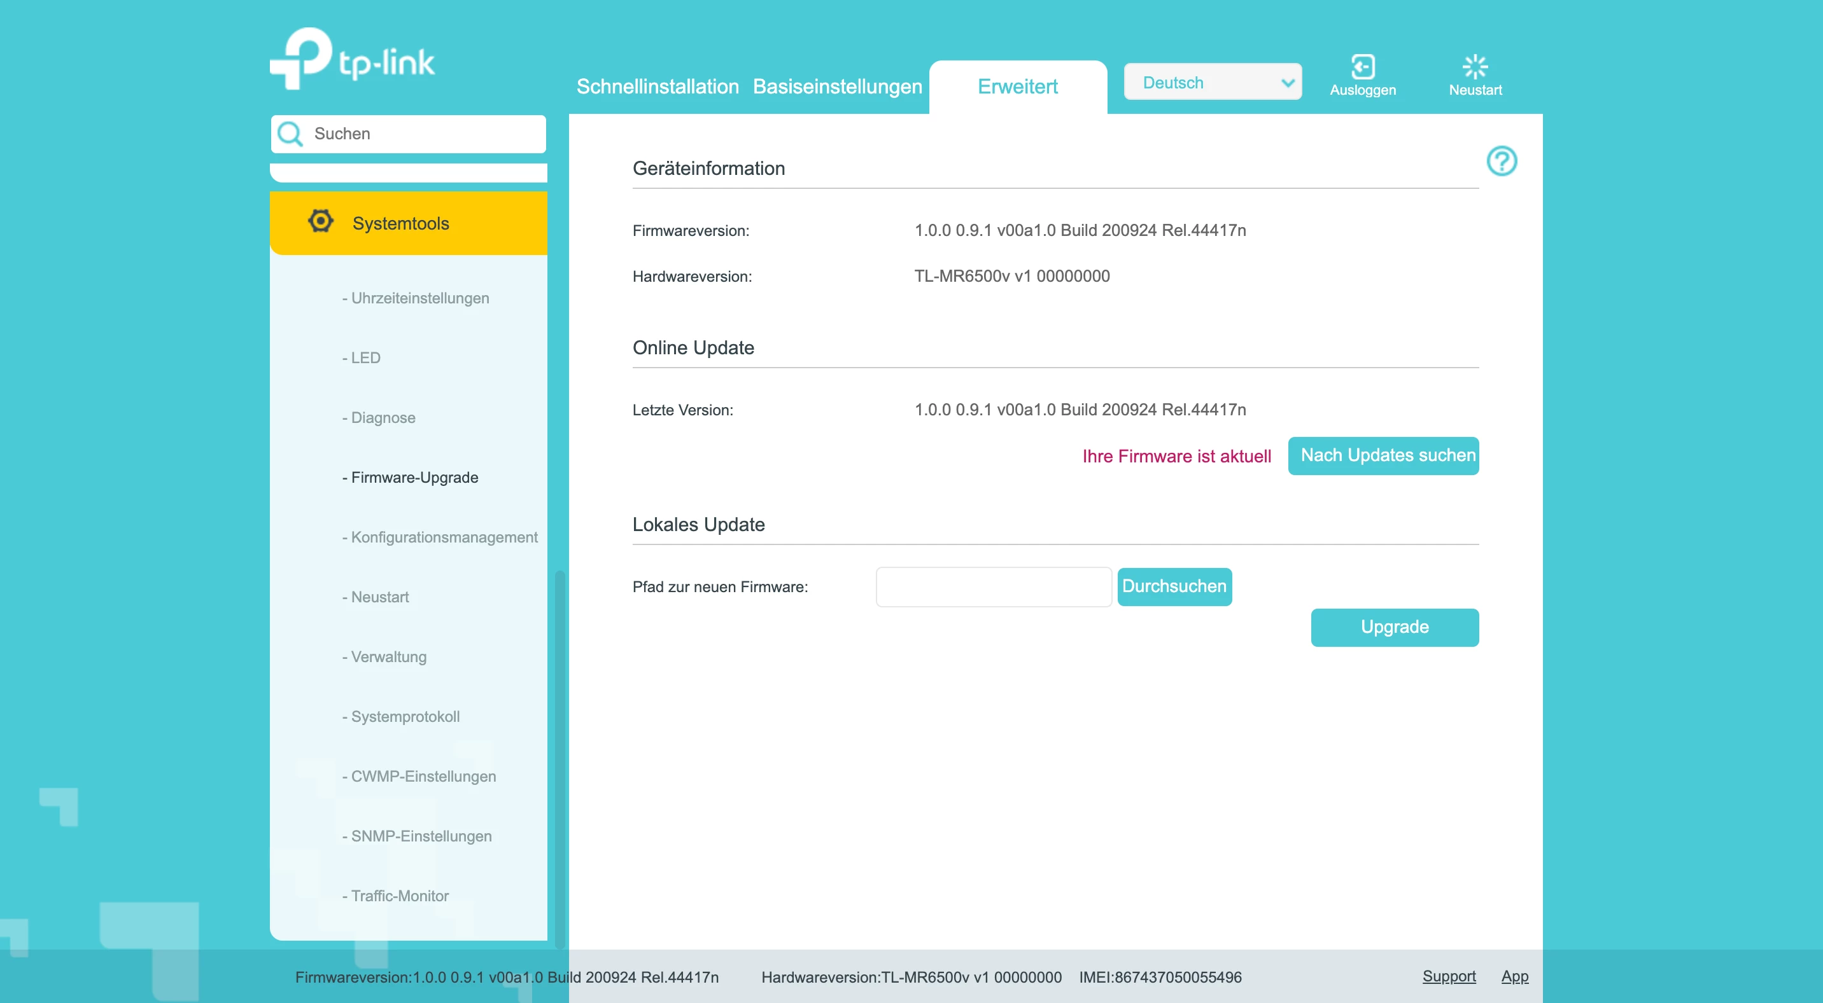Select the Erweitert tab
Image resolution: width=1823 pixels, height=1003 pixels.
coord(1017,86)
